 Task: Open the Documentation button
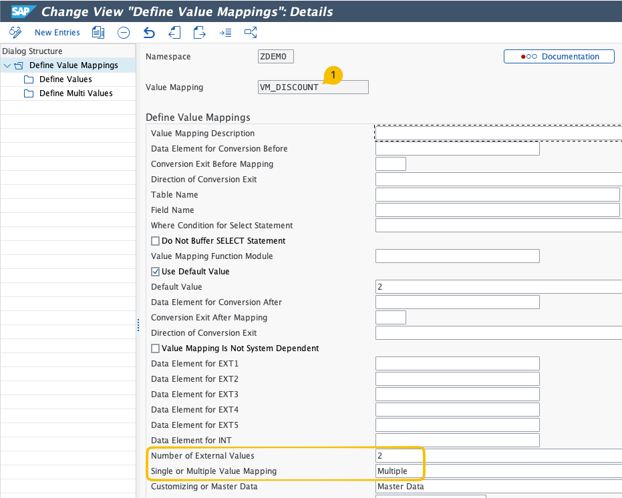[559, 56]
